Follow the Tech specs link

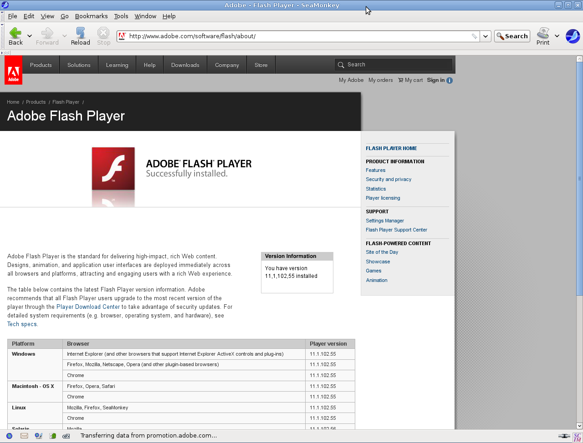coord(22,324)
